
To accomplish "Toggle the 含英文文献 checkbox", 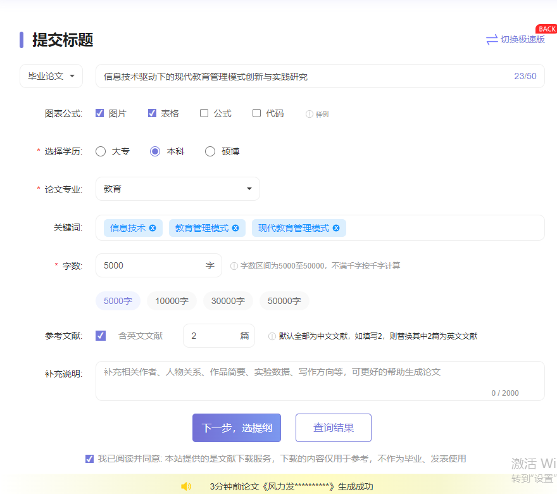I will coord(101,336).
